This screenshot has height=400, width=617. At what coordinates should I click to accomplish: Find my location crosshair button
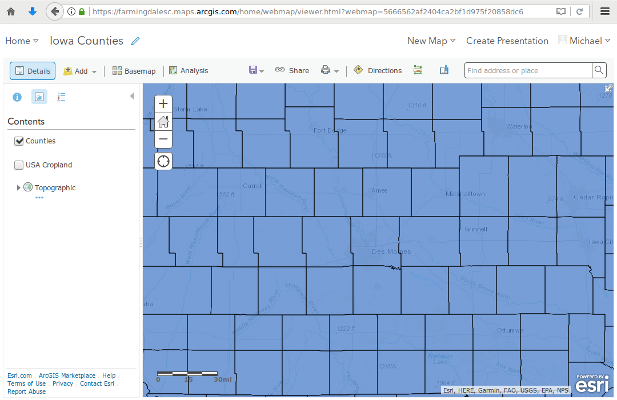click(163, 161)
